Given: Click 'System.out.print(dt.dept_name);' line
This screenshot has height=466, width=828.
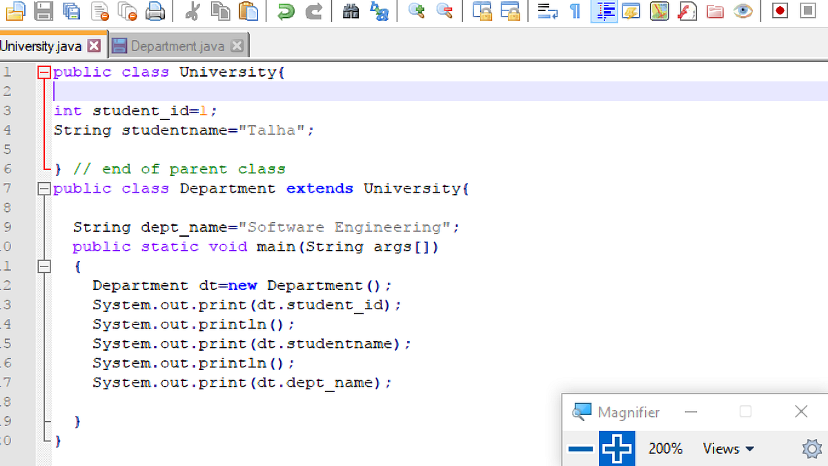Looking at the screenshot, I should [x=243, y=382].
